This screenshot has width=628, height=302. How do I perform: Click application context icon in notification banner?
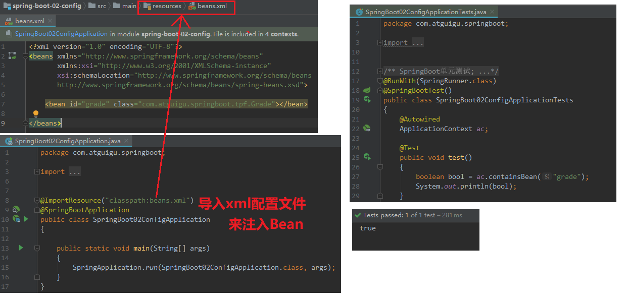(10, 34)
